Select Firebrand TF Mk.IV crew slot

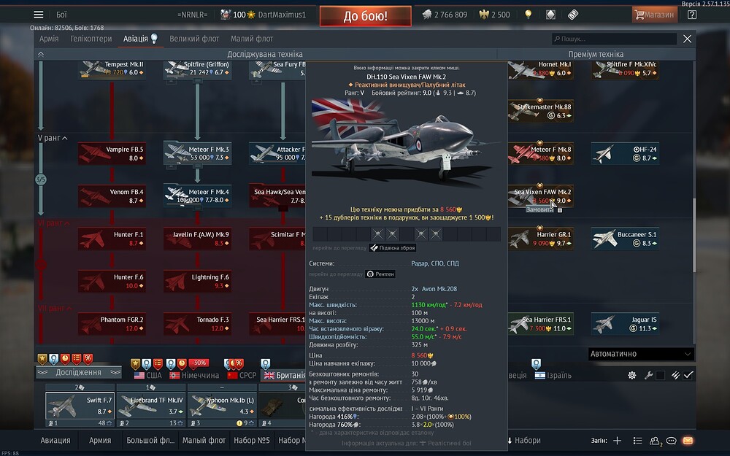coord(150,406)
